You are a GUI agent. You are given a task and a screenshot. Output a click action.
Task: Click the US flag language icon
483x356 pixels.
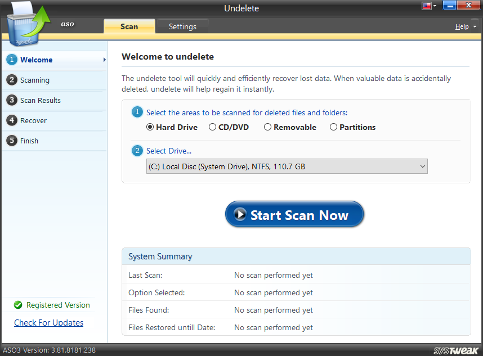coord(426,6)
